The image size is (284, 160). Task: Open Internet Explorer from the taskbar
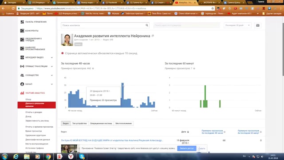[16, 156]
